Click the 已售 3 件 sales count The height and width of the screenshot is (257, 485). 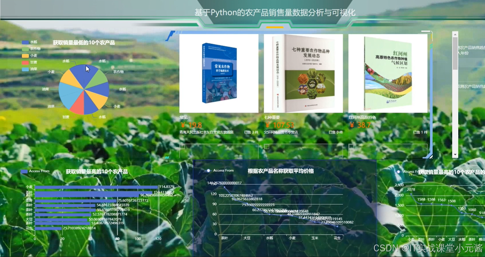click(251, 132)
